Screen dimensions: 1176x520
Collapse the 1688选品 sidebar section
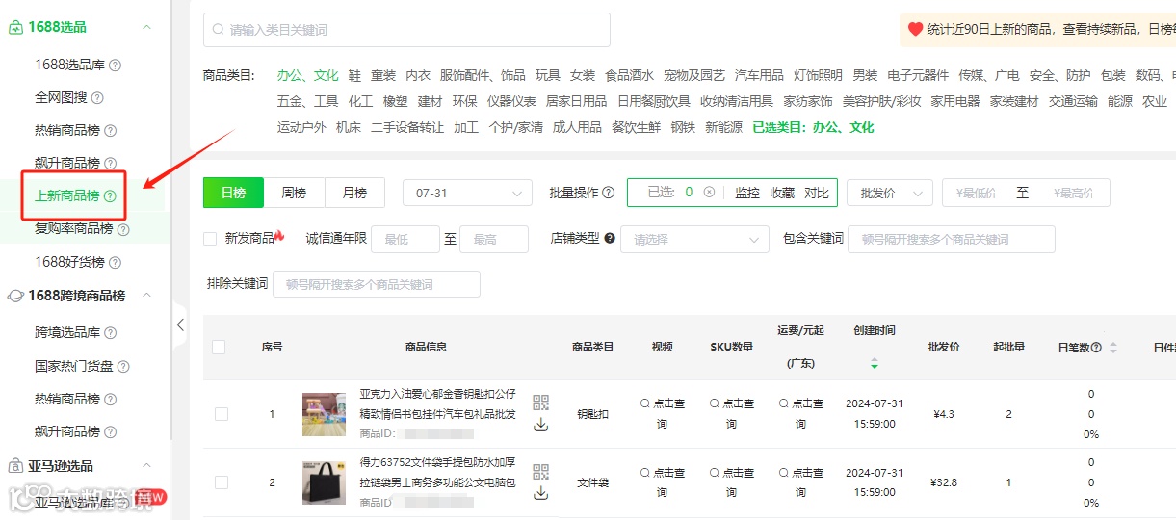[146, 28]
